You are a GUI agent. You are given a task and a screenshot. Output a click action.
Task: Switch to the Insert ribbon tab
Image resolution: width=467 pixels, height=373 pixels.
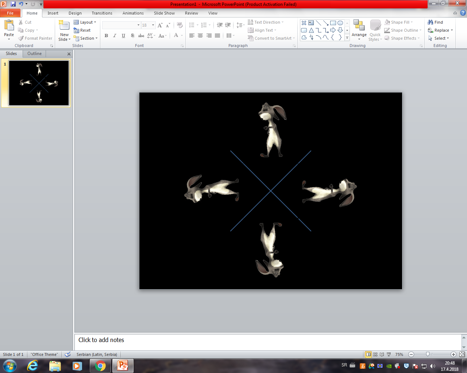[53, 13]
